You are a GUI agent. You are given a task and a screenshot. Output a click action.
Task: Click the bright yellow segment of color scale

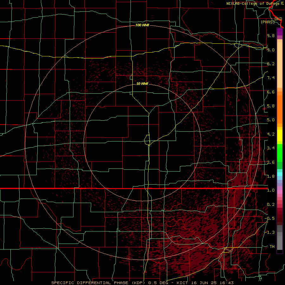[x=280, y=136]
